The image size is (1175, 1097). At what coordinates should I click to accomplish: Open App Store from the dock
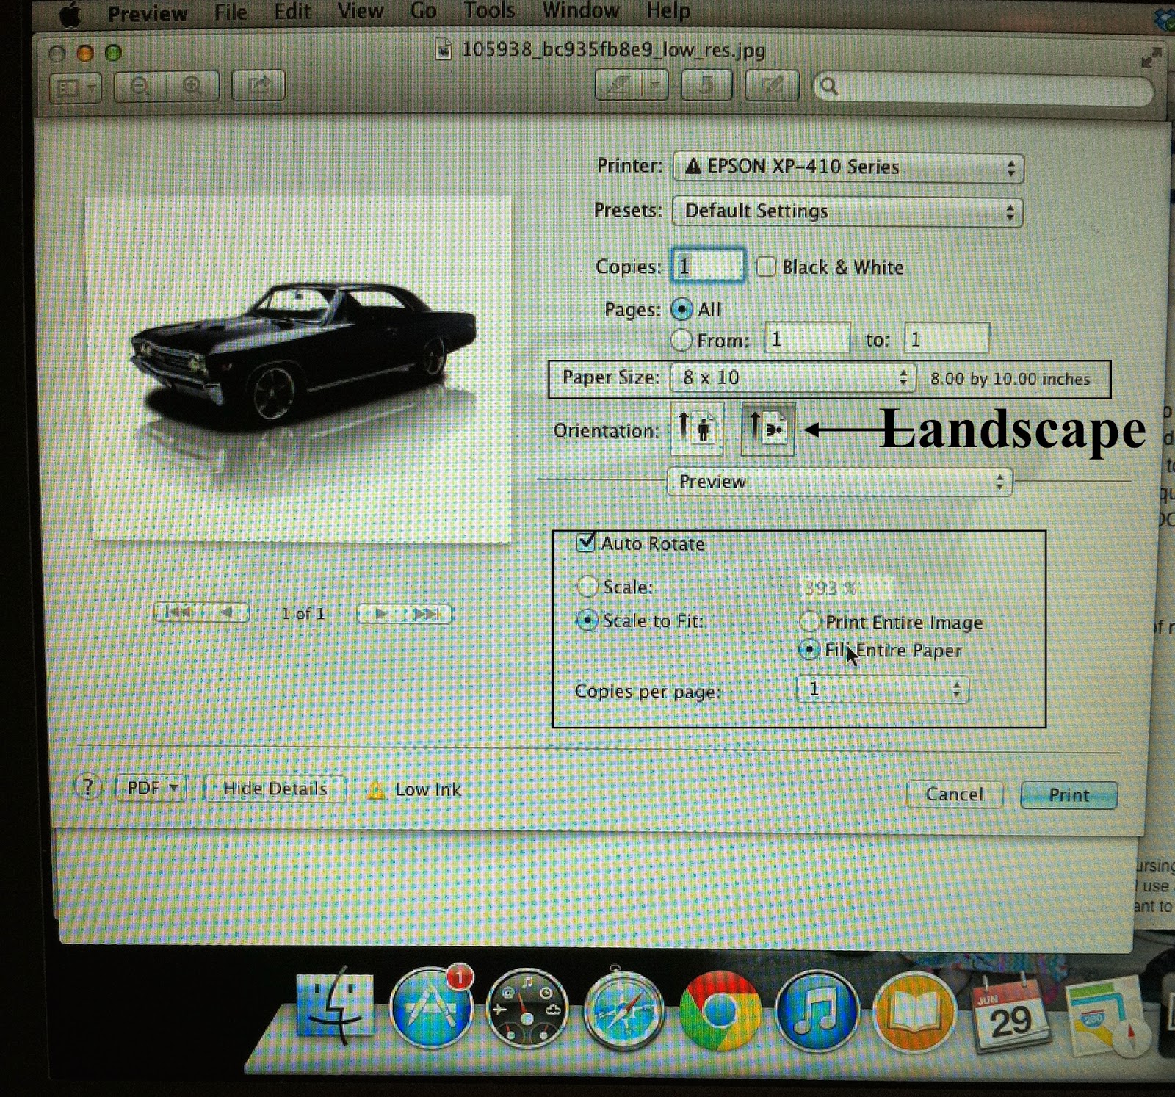pyautogui.click(x=431, y=1007)
